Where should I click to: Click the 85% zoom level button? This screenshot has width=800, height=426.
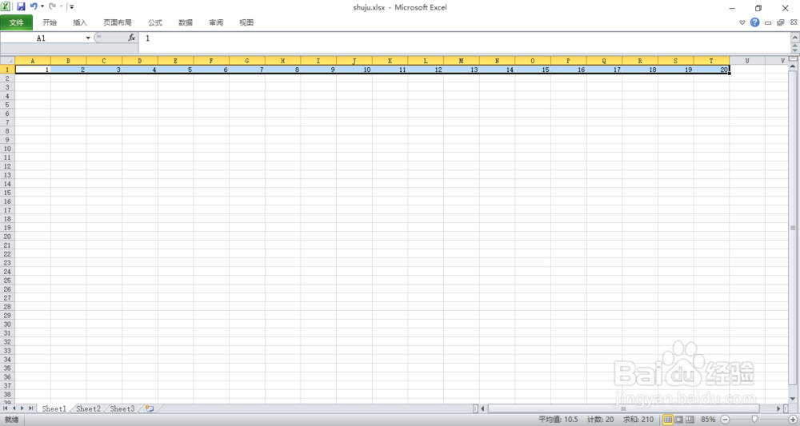(x=708, y=420)
